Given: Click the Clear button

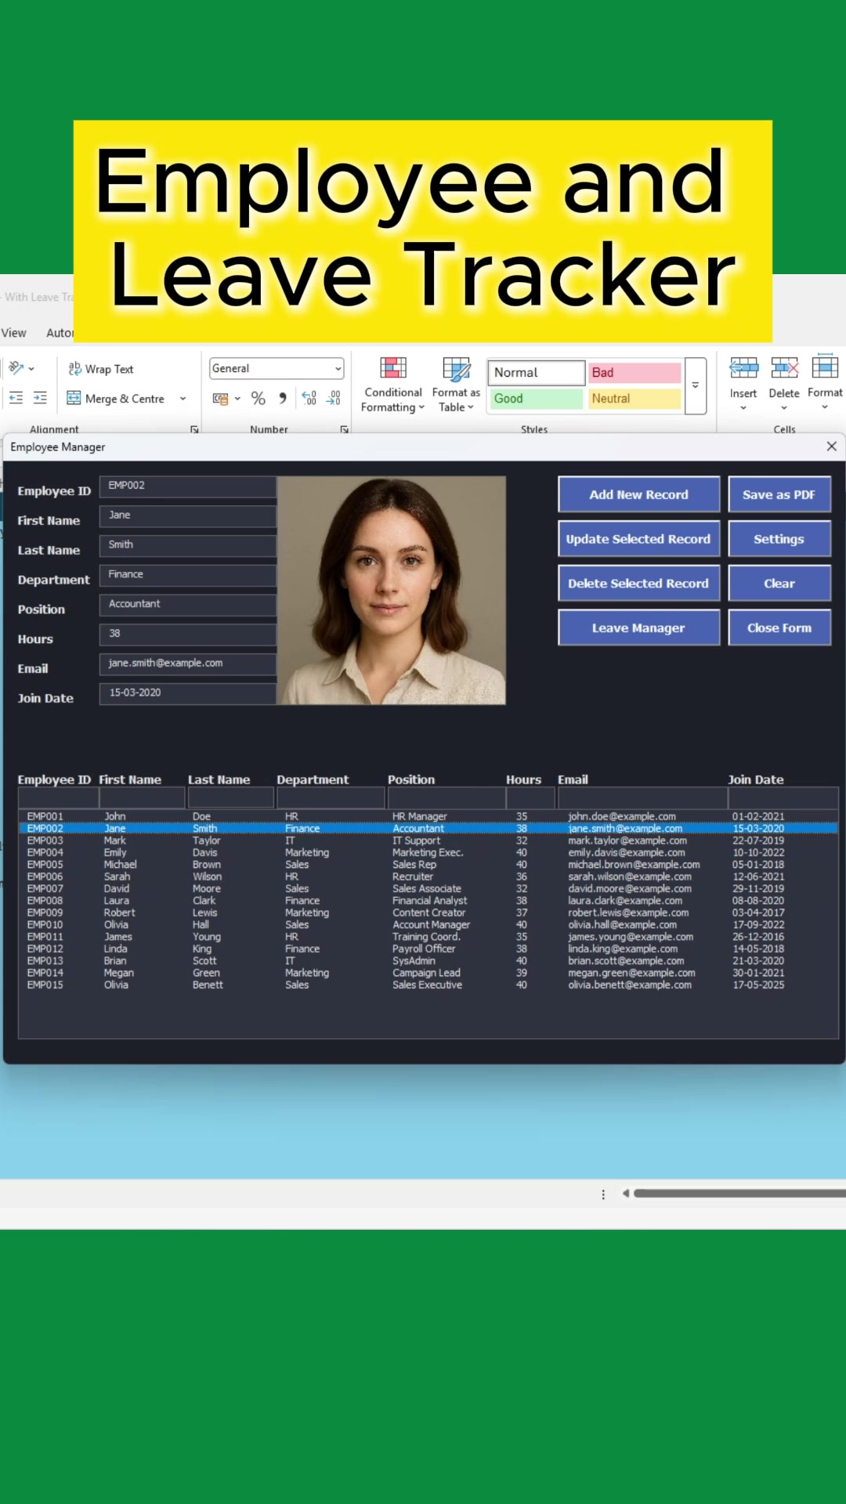Looking at the screenshot, I should point(779,584).
